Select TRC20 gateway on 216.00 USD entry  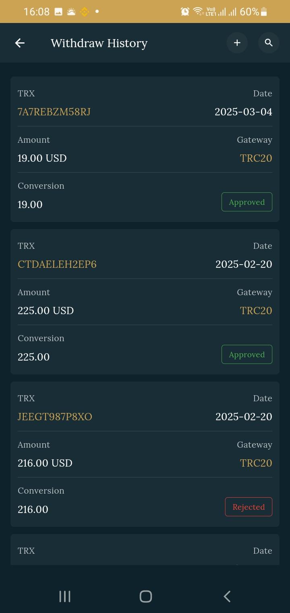256,463
